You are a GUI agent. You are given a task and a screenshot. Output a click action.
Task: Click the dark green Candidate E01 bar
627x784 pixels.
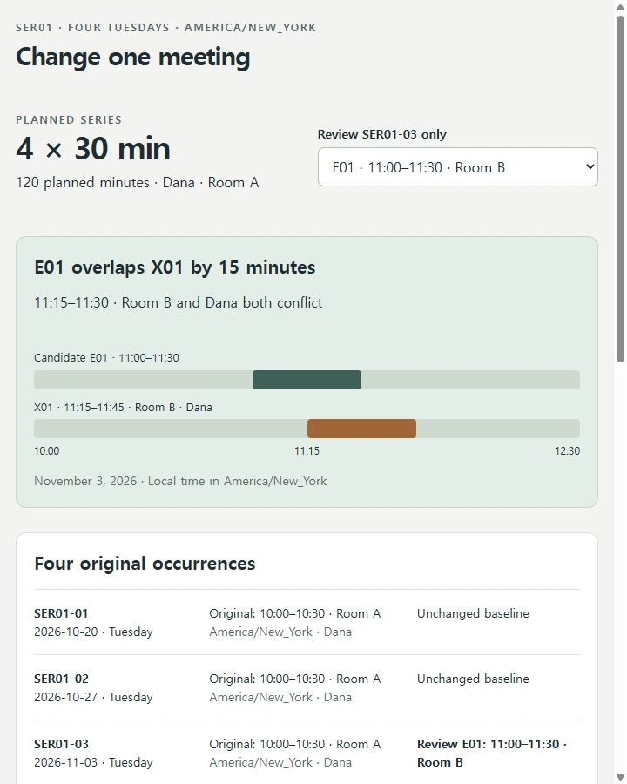tap(307, 380)
